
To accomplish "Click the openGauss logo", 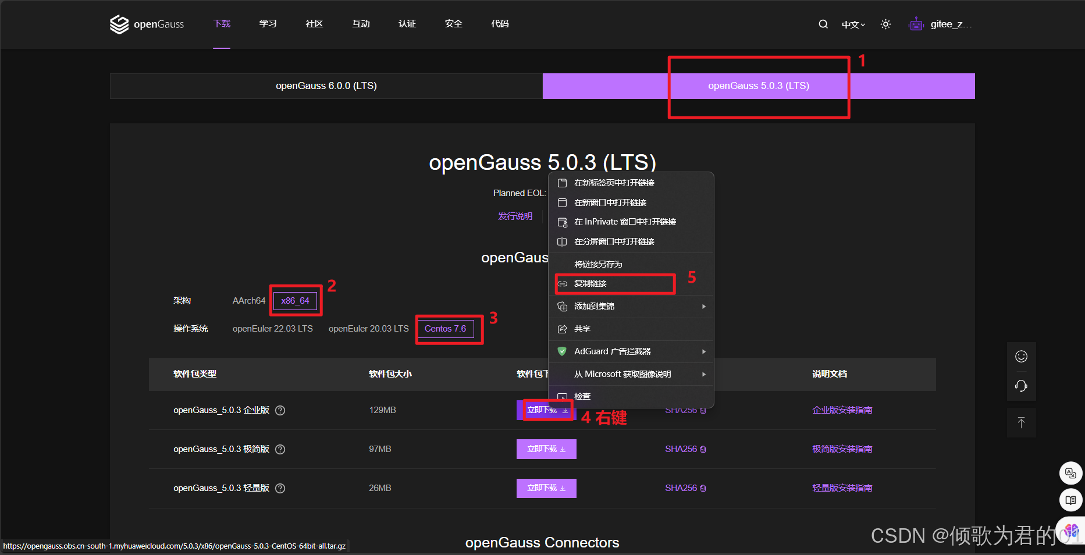I will click(x=147, y=24).
